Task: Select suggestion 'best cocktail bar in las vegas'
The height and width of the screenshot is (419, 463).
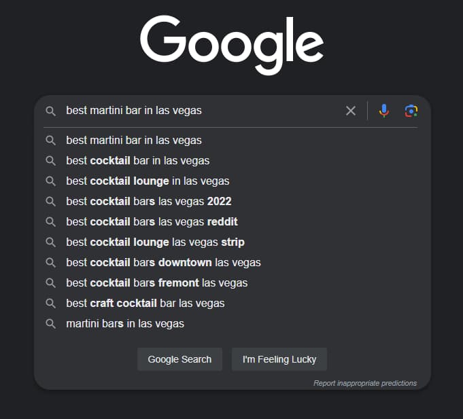Action: pyautogui.click(x=137, y=161)
